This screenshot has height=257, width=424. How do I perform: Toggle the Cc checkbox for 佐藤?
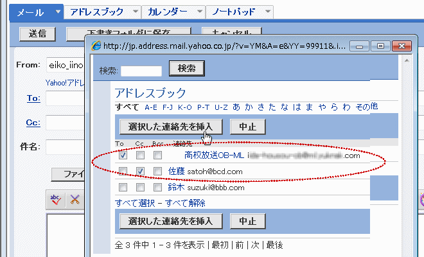pos(140,171)
